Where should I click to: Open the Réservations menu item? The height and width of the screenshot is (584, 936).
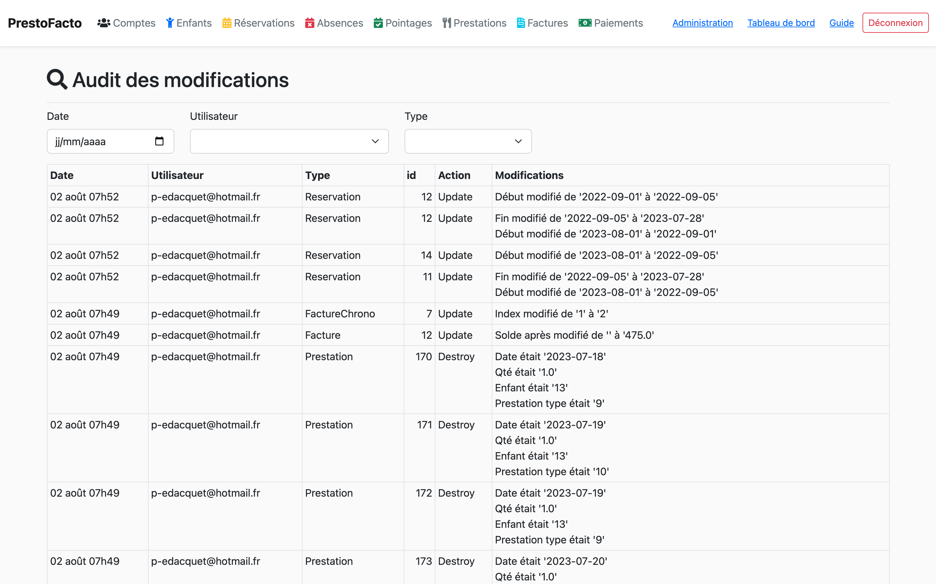pos(264,23)
